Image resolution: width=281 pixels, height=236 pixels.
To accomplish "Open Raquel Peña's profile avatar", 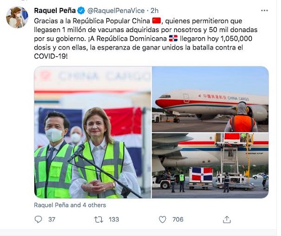I will click(x=17, y=17).
